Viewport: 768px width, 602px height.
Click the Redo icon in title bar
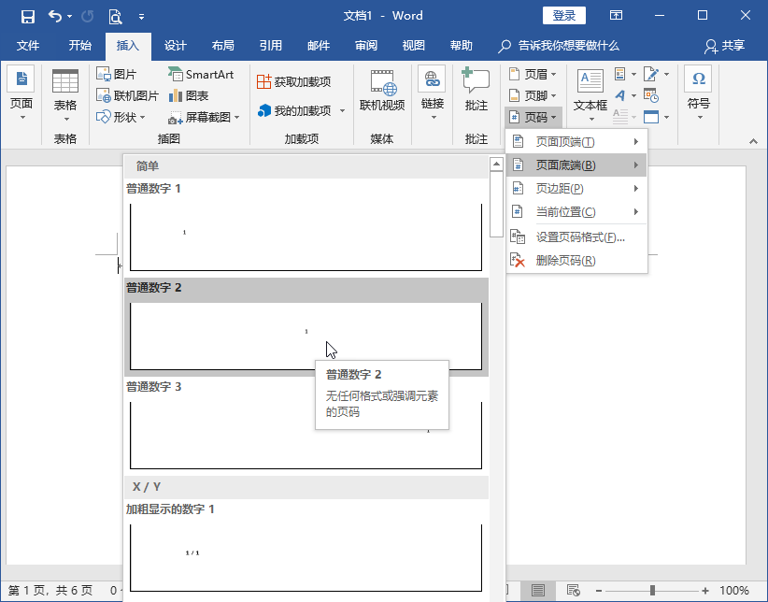click(x=88, y=17)
